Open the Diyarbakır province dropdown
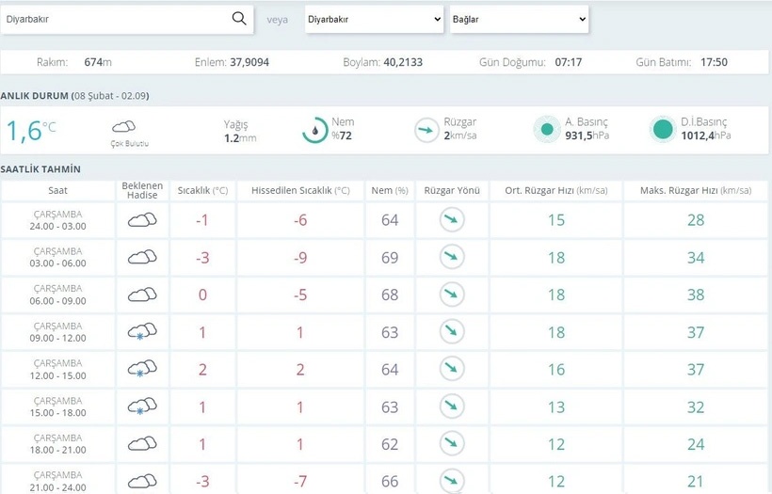The height and width of the screenshot is (494, 772). coord(374,20)
